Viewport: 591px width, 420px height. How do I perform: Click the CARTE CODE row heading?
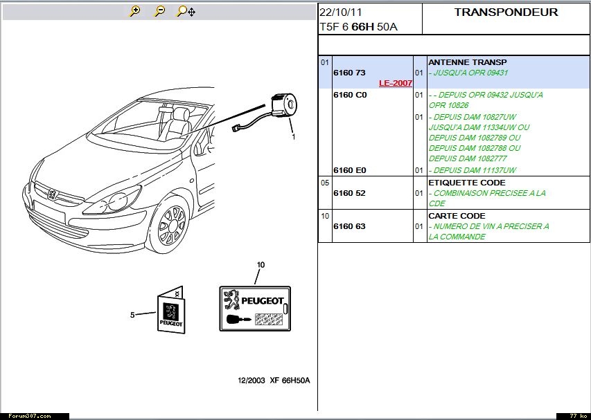coord(456,216)
